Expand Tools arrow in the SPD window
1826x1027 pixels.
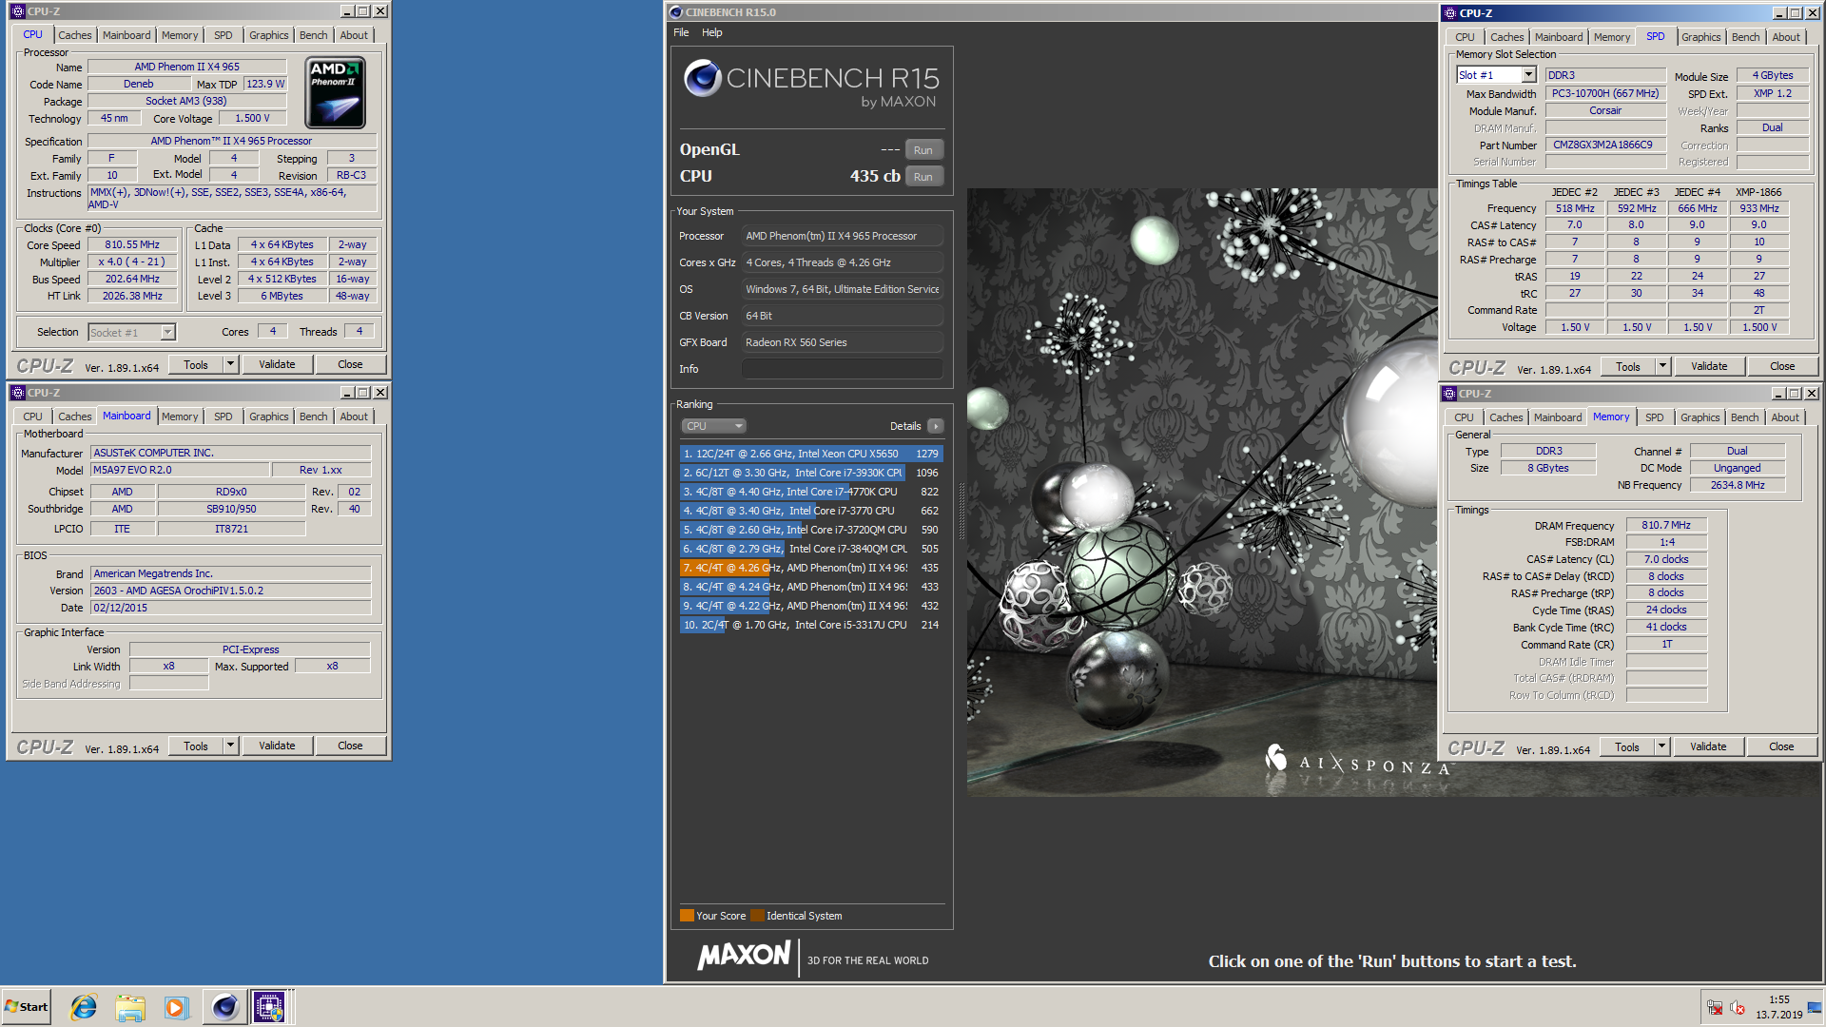coord(1662,366)
